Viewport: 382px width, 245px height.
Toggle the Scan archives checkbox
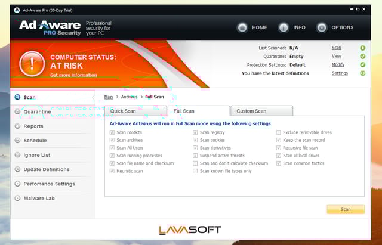point(112,140)
